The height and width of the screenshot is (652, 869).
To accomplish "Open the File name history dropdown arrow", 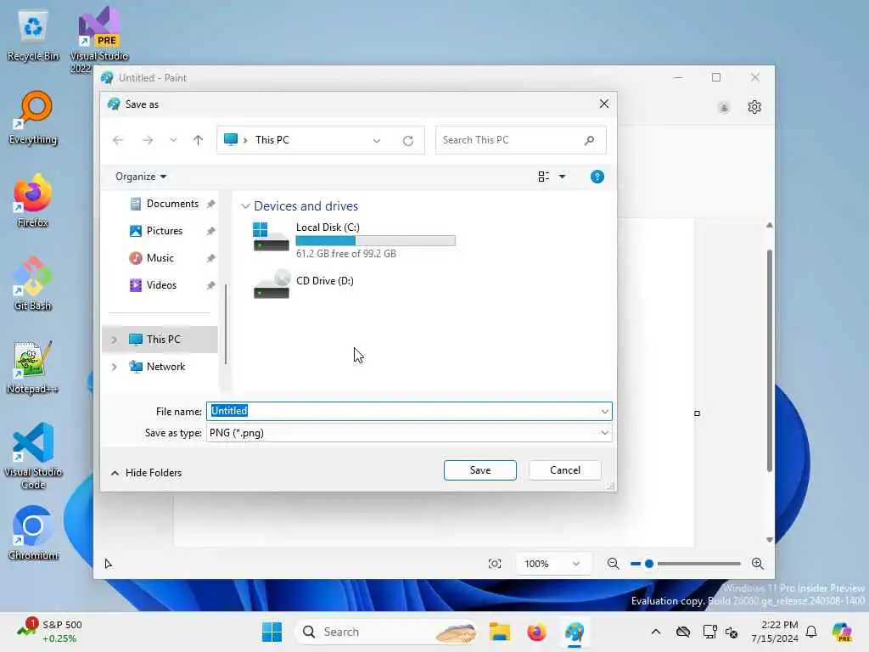I will point(604,412).
